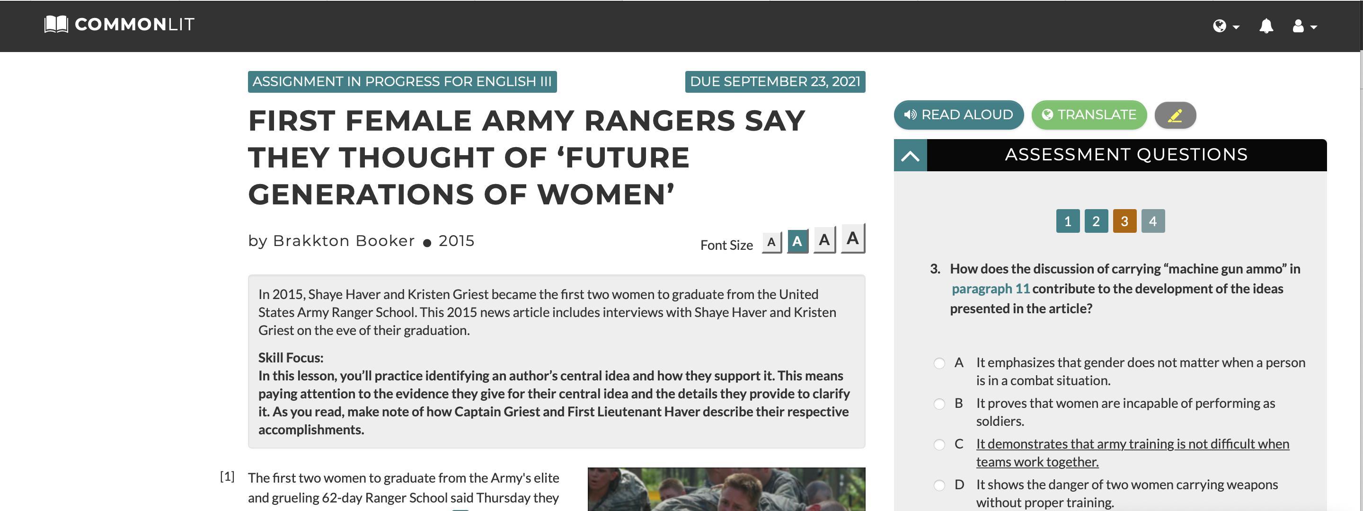
Task: Choose answer B radio button
Action: click(939, 404)
